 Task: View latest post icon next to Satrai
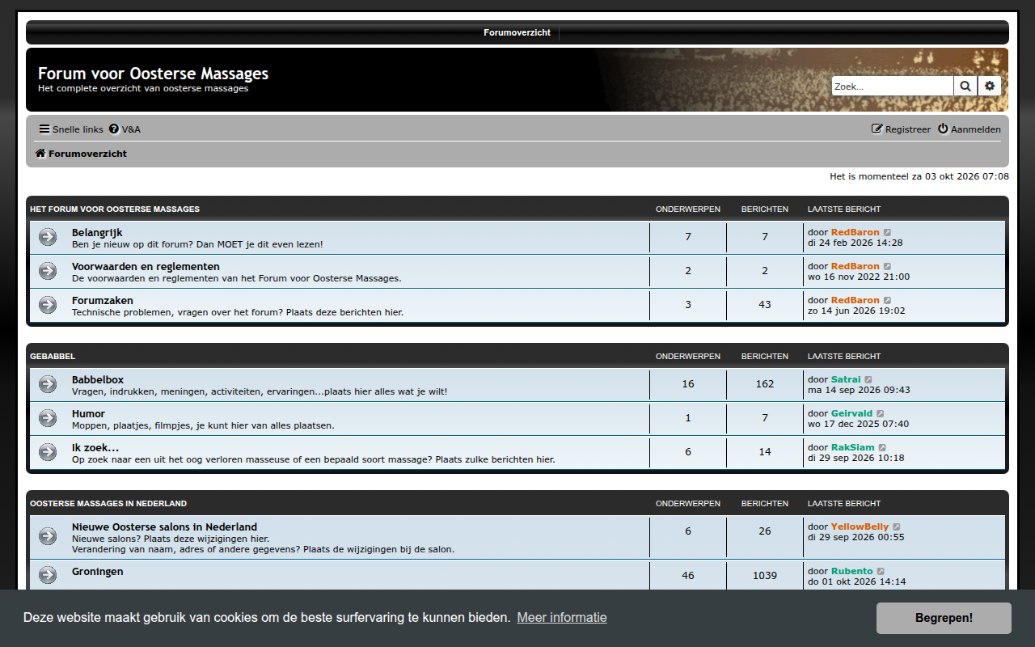coord(868,379)
